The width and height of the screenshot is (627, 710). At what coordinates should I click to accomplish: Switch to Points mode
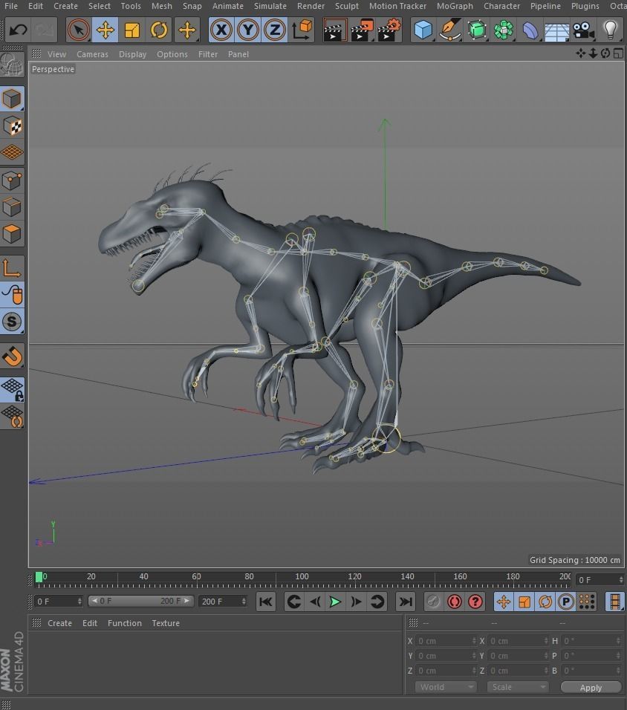click(12, 181)
